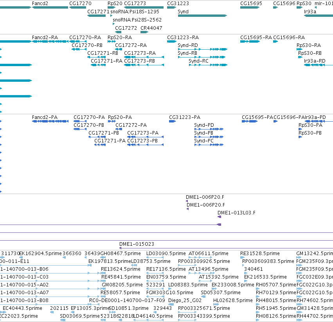Select the CG17272 gene label
This screenshot has width=333, height=322.
[x=126, y=28]
